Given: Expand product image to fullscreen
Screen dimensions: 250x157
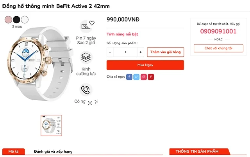Looking at the screenshot, I should coord(90,103).
